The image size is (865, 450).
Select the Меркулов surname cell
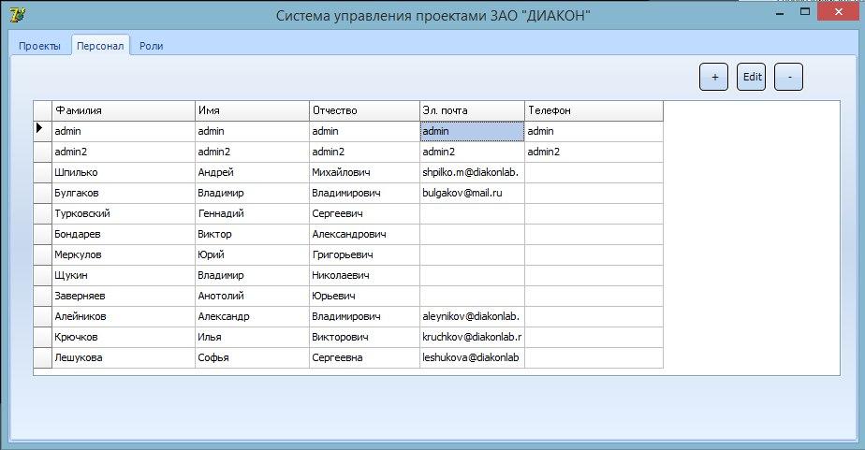coord(123,254)
